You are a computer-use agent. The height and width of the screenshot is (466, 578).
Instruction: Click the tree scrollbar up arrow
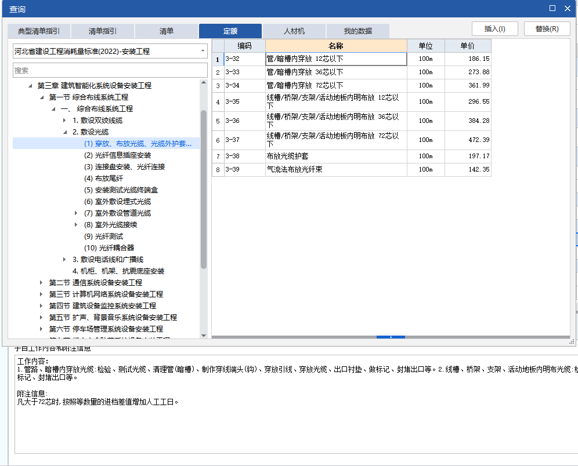204,82
